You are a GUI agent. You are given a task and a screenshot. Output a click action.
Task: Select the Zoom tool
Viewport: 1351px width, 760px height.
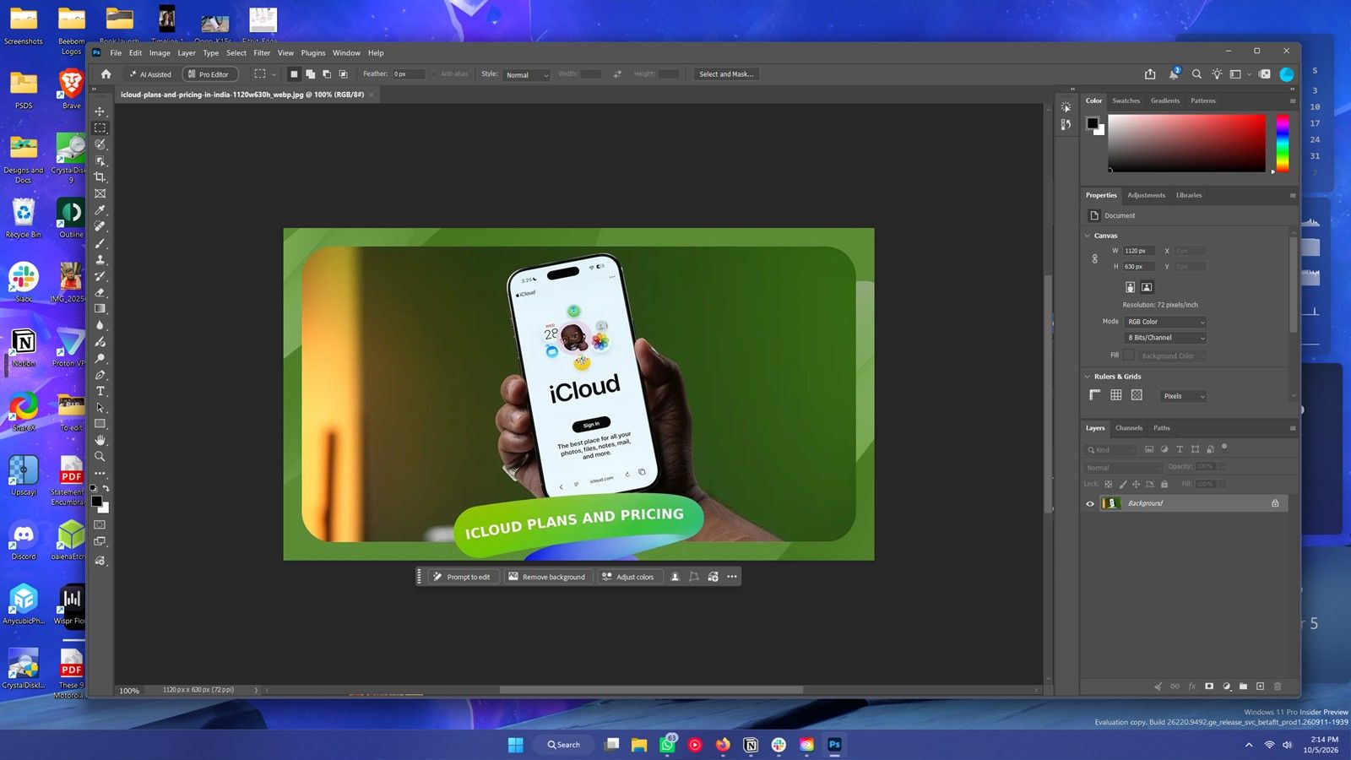point(100,457)
